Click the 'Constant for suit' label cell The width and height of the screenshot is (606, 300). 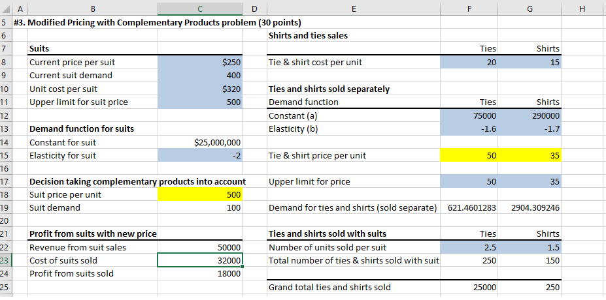pos(92,143)
